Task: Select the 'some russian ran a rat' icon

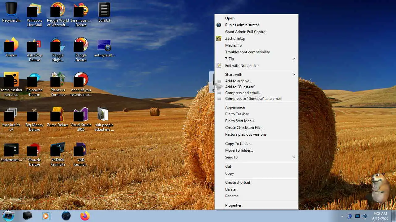Action: tap(11, 84)
